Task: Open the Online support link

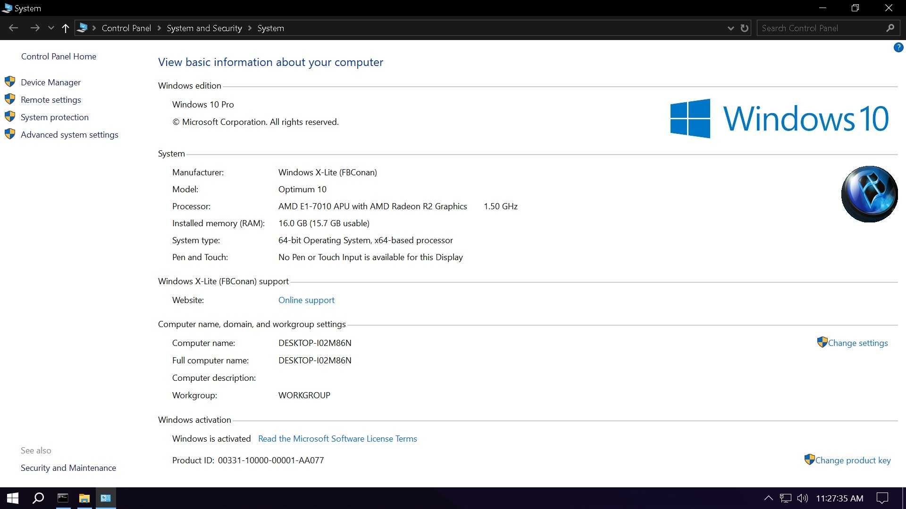Action: pos(306,300)
